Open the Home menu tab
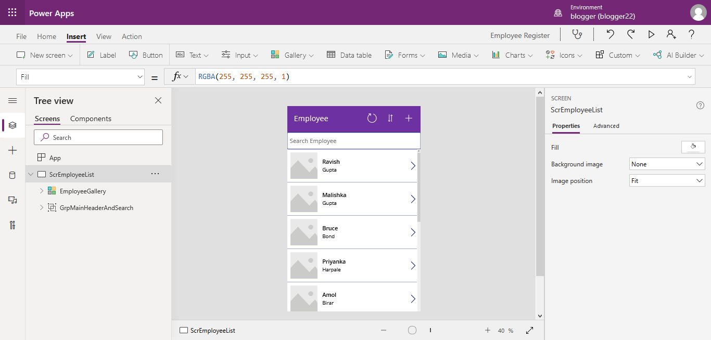Screen dimensions: 711x340 (x=46, y=36)
